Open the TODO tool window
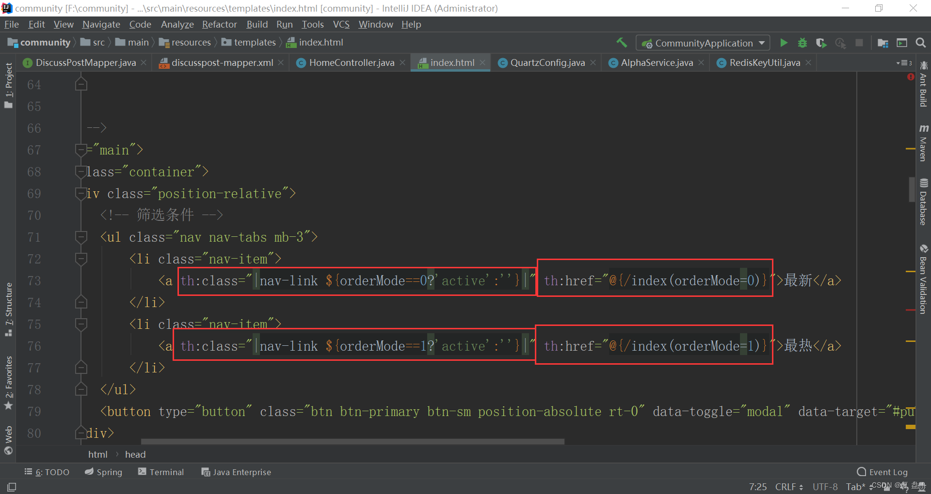 coord(47,472)
